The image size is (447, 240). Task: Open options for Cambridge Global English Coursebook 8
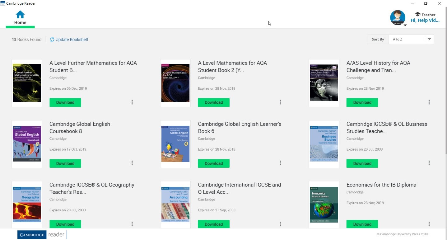point(132,163)
